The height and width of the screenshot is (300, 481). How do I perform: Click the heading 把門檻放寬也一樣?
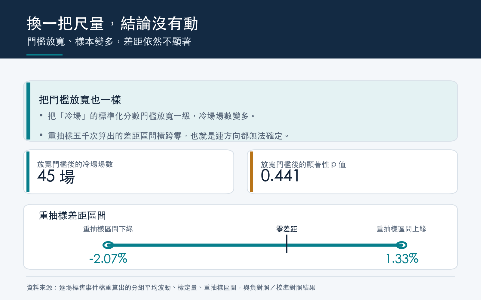(x=80, y=100)
